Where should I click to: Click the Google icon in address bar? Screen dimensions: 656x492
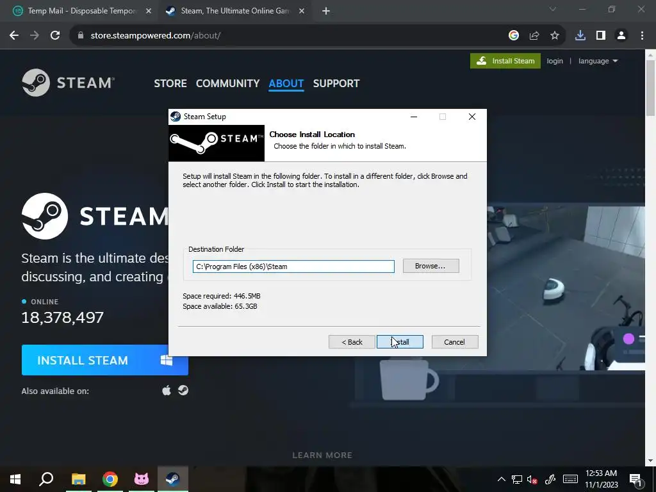pos(514,36)
